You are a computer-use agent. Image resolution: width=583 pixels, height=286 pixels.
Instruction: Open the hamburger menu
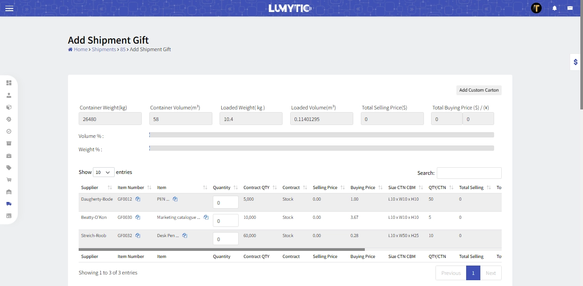click(9, 8)
